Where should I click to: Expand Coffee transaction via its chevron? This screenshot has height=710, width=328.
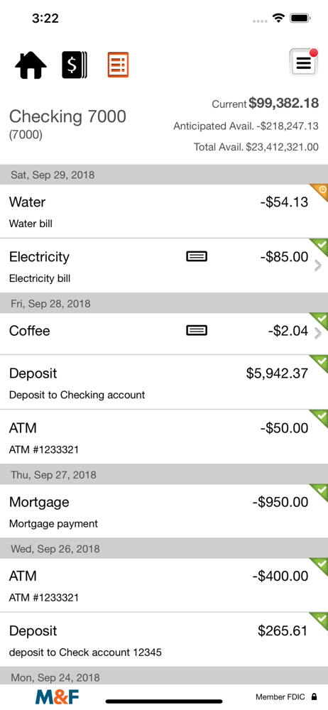[x=317, y=334]
